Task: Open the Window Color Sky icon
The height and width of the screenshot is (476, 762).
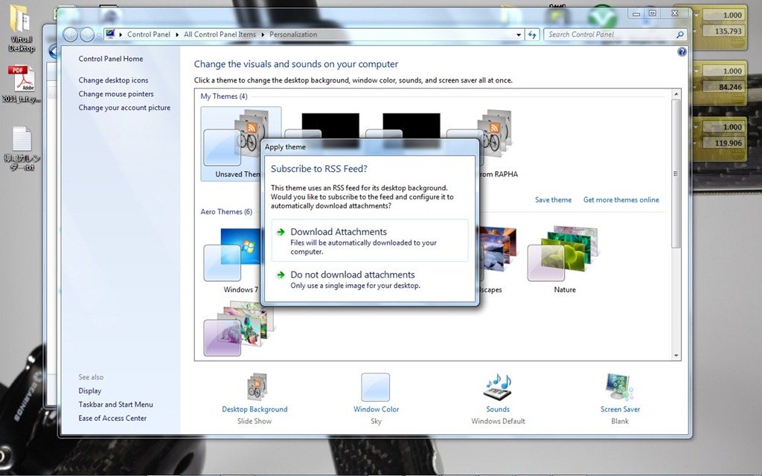Action: 376,388
